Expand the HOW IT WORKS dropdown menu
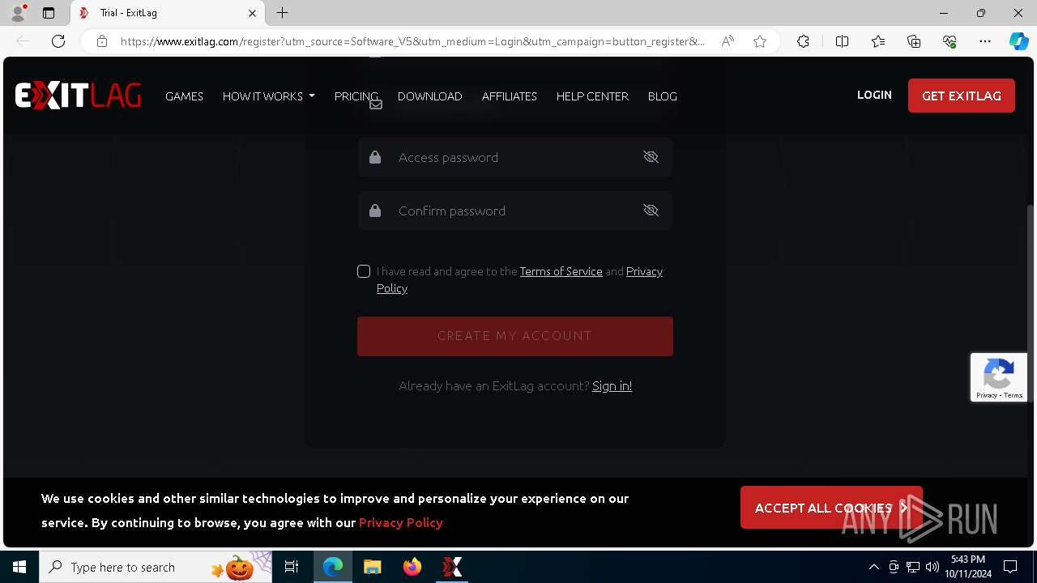Image resolution: width=1037 pixels, height=583 pixels. (269, 96)
